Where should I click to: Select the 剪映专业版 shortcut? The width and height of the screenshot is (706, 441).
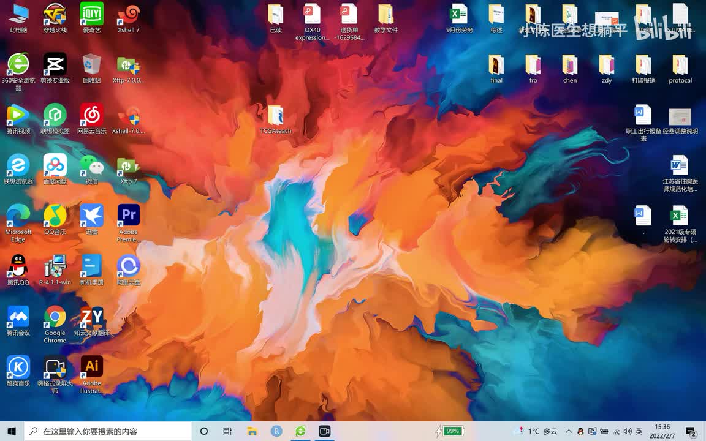(55, 69)
